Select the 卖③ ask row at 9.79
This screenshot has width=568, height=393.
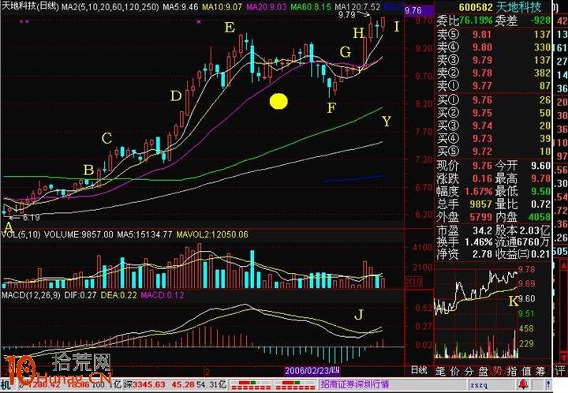pyautogui.click(x=493, y=60)
